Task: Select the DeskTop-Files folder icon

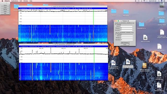Action: (x=161, y=13)
